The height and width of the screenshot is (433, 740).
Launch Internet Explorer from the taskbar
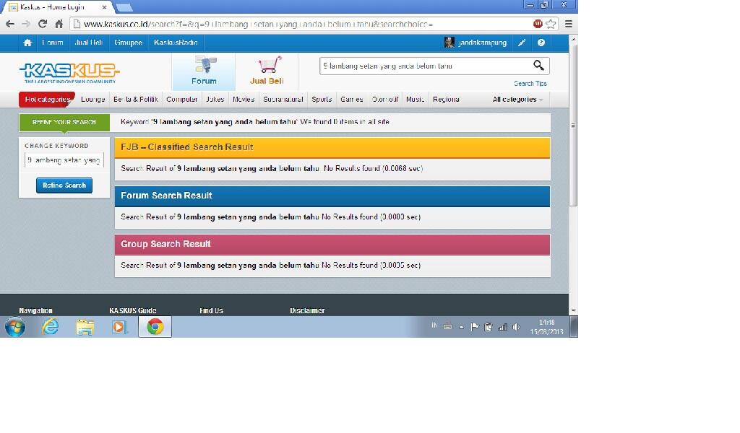50,327
